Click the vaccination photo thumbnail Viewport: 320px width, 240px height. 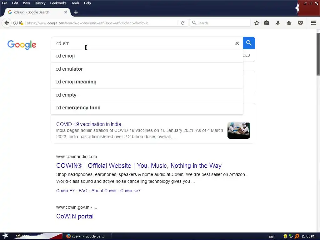[x=238, y=130]
